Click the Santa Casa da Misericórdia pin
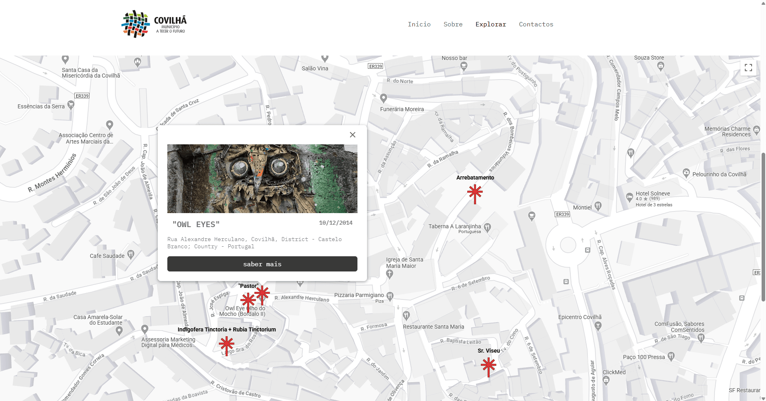Screen dimensions: 766x401 65,60
